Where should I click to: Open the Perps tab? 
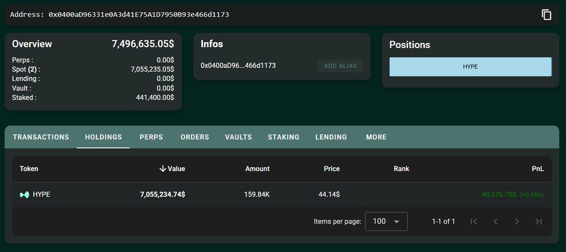151,137
